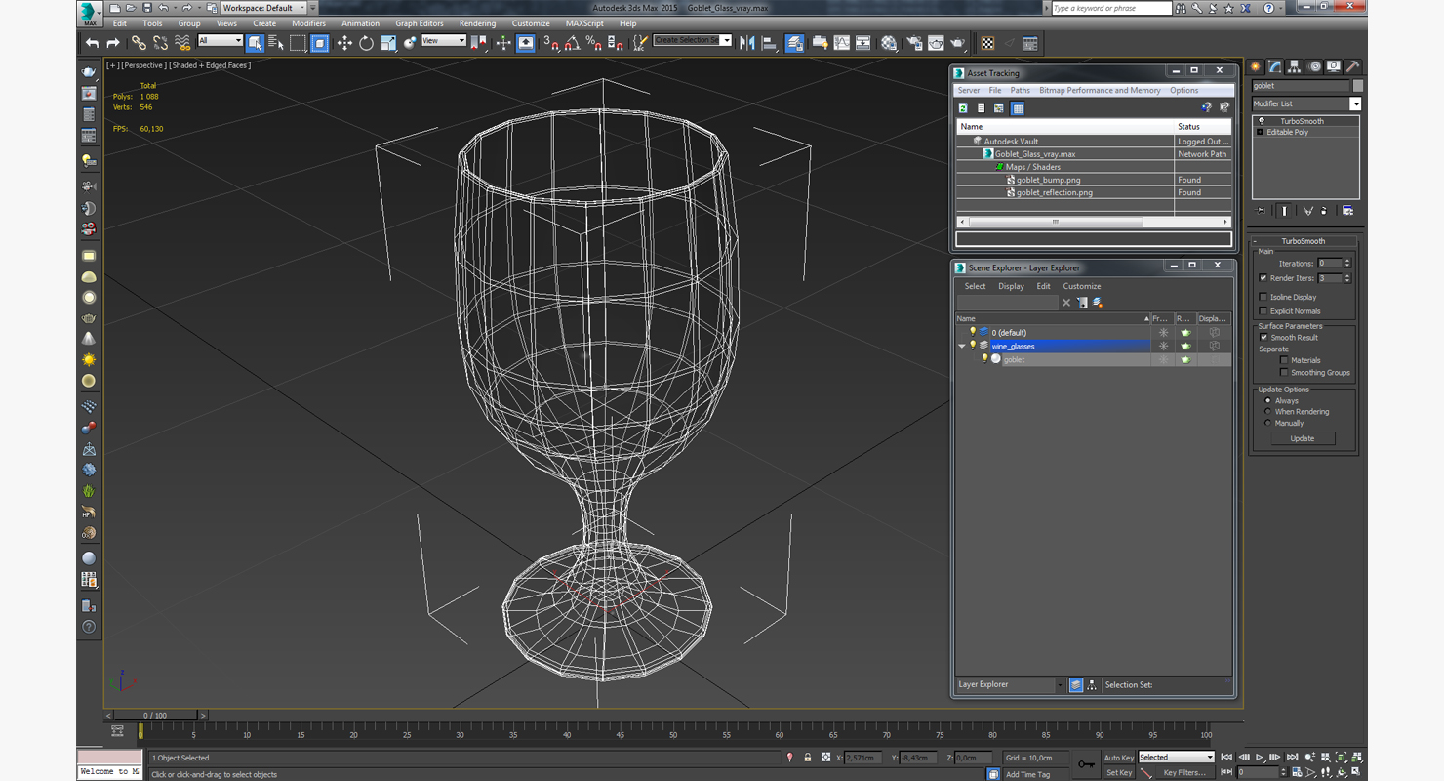Viewport: 1444px width, 781px height.
Task: Click the Set Key button
Action: [1119, 773]
